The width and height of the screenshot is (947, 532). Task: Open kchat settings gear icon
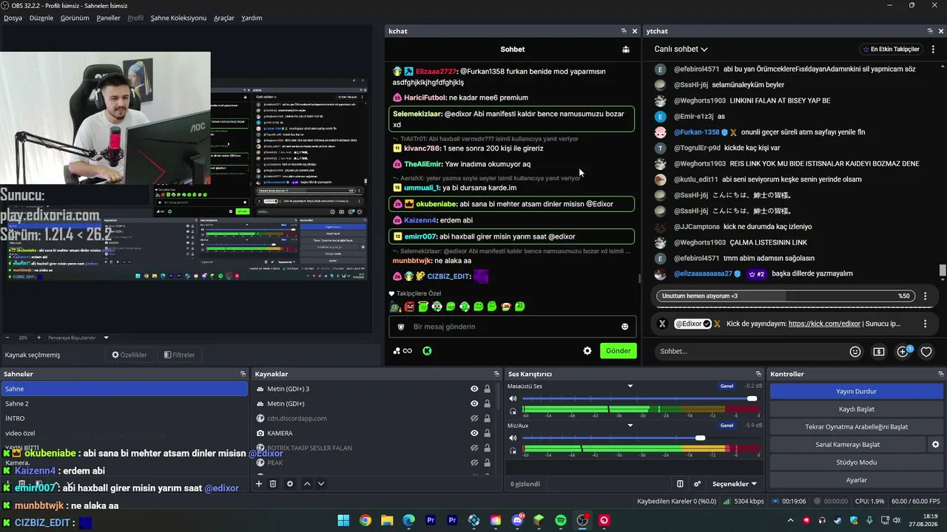coord(587,351)
